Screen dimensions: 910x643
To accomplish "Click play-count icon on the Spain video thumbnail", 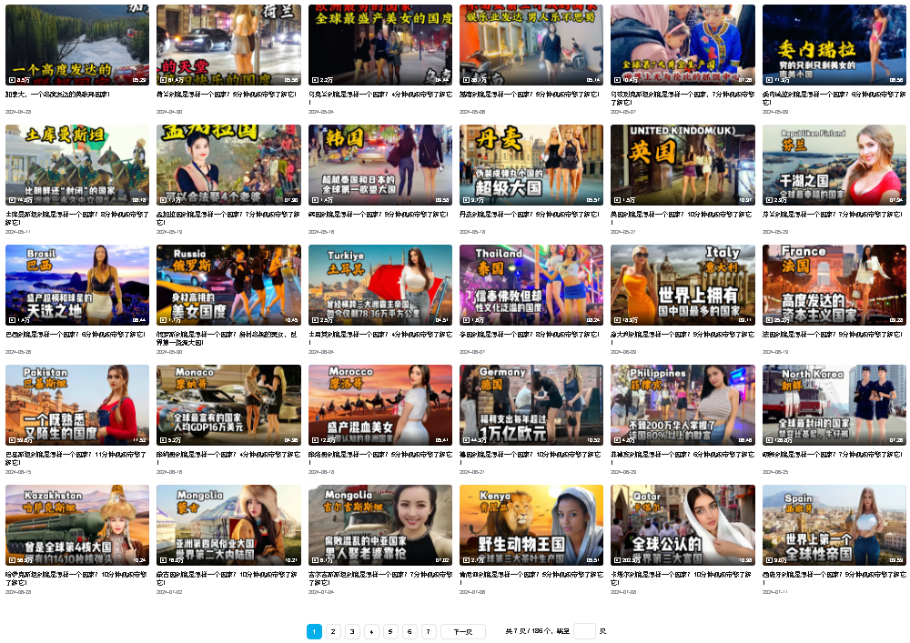I will [x=769, y=560].
